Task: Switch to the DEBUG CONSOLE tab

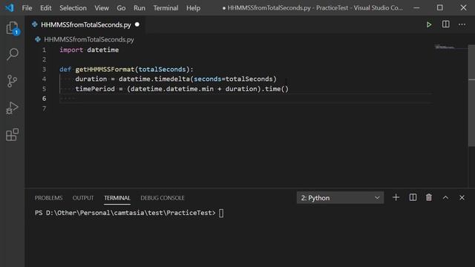Action: [163, 198]
